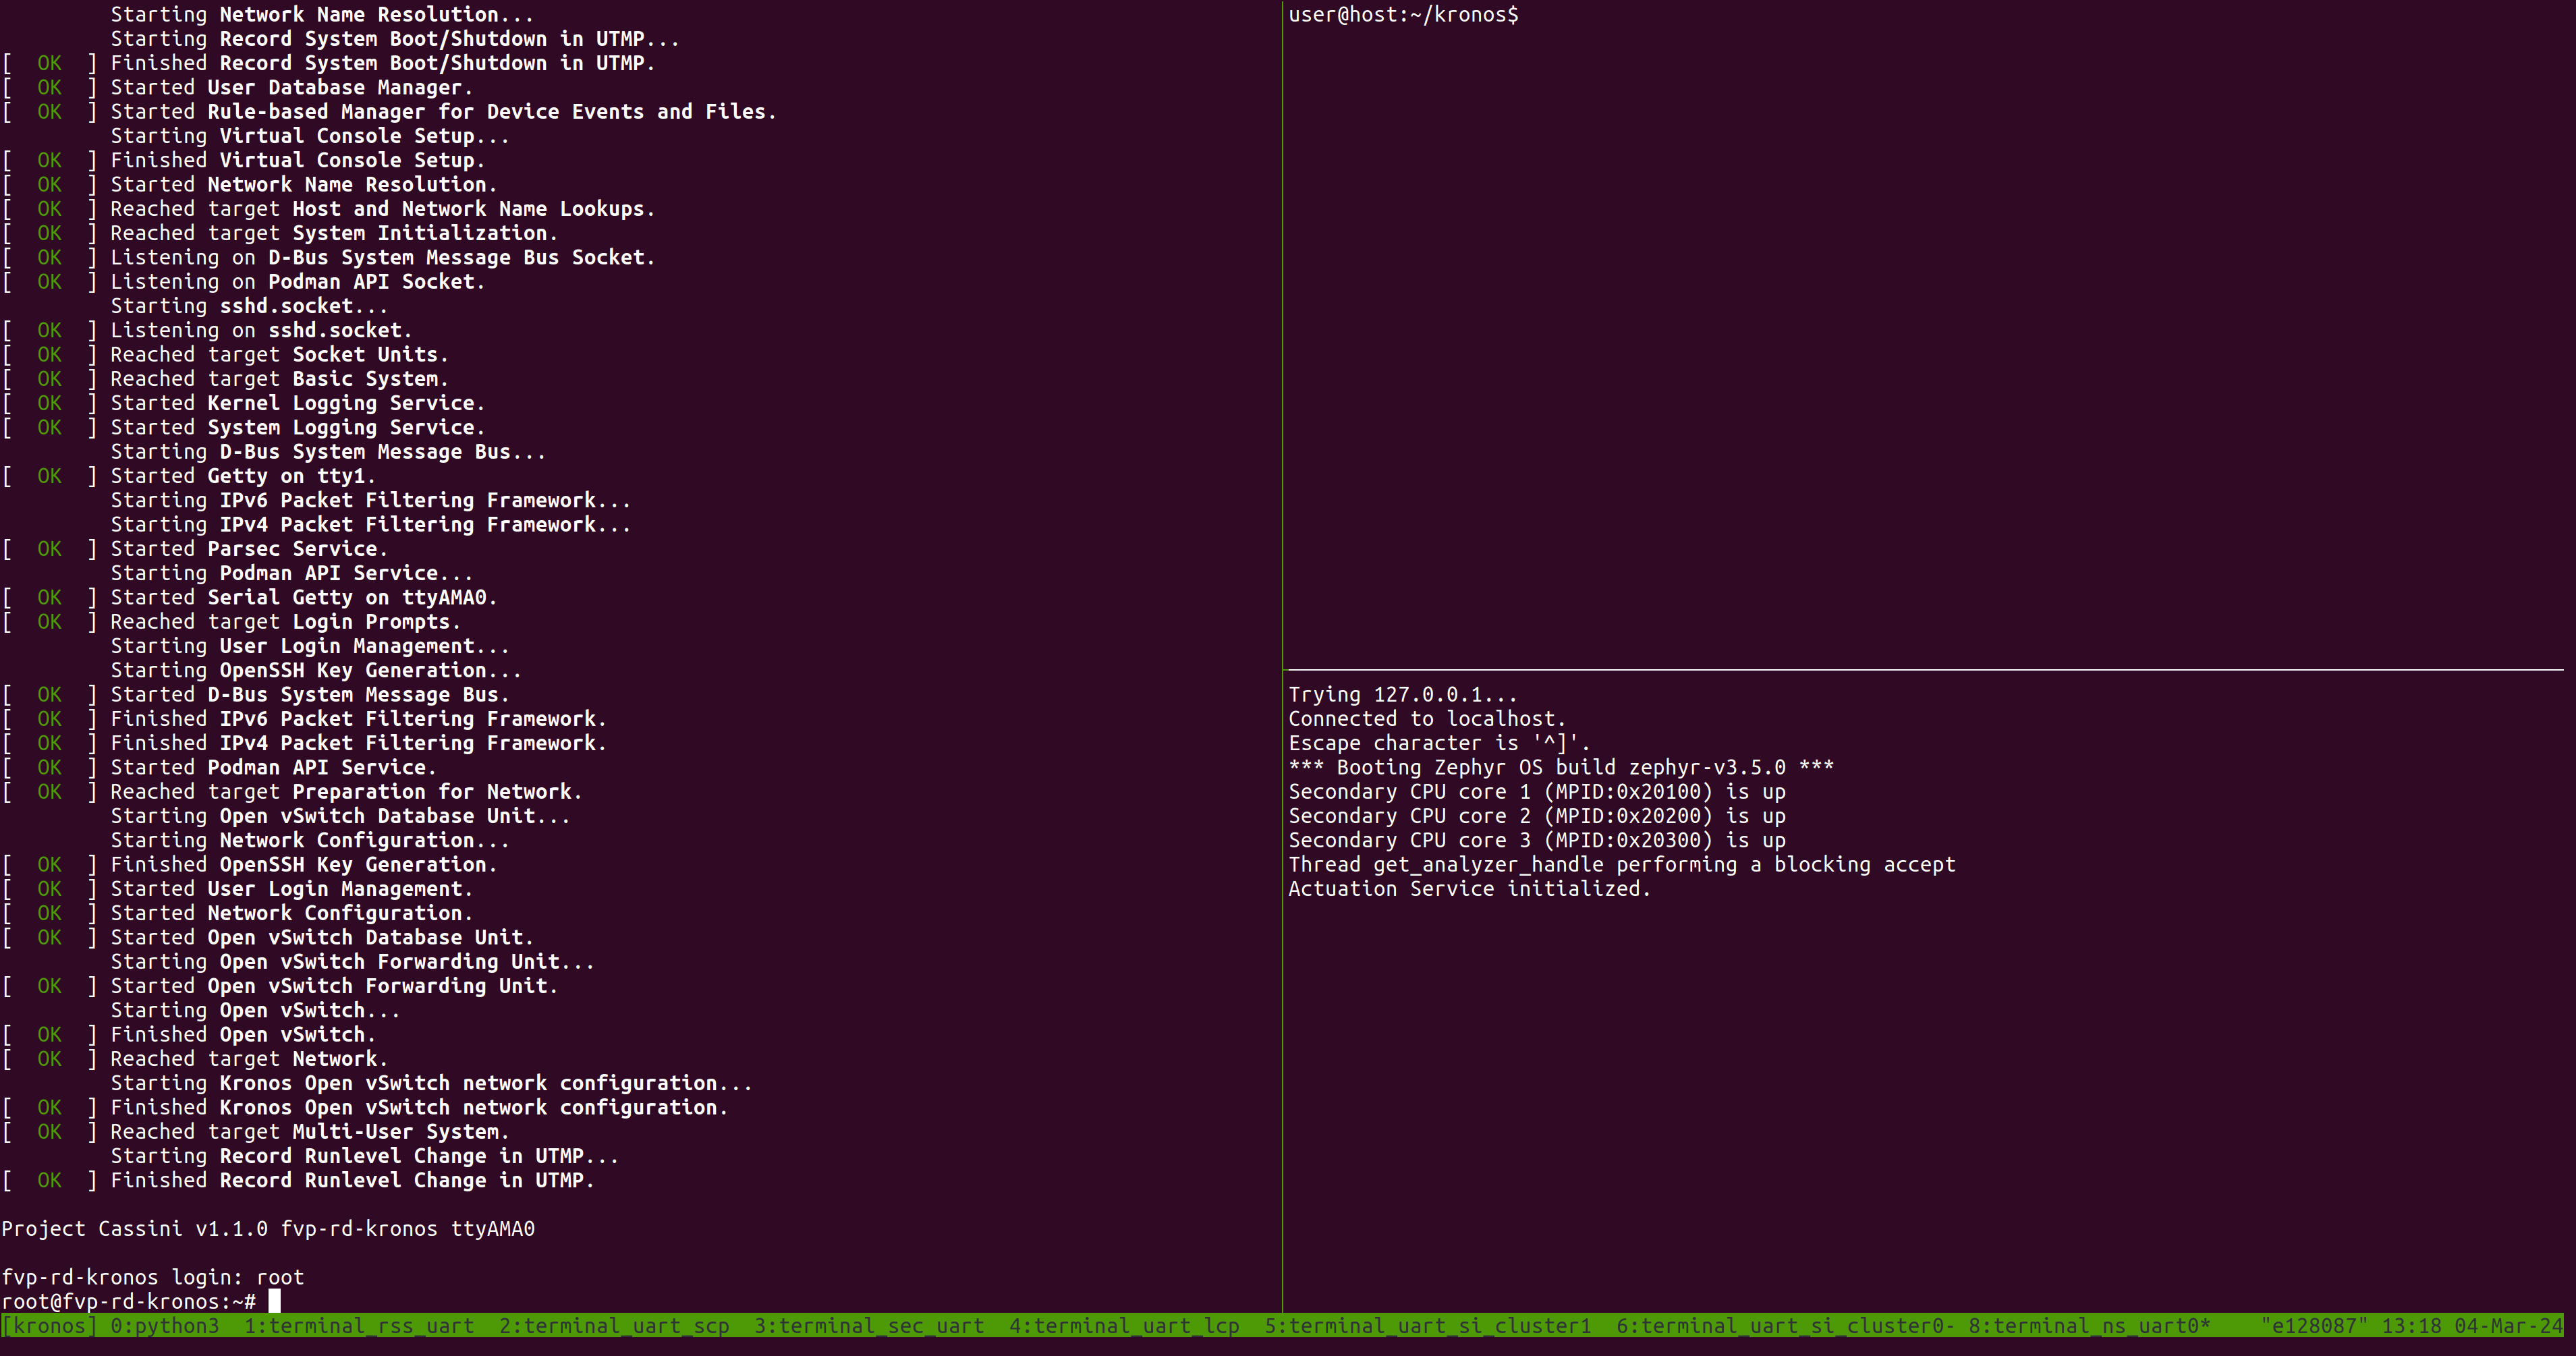Viewport: 2576px width, 1356px height.
Task: Click 'Started Podman API Service.' line
Action: 273,768
